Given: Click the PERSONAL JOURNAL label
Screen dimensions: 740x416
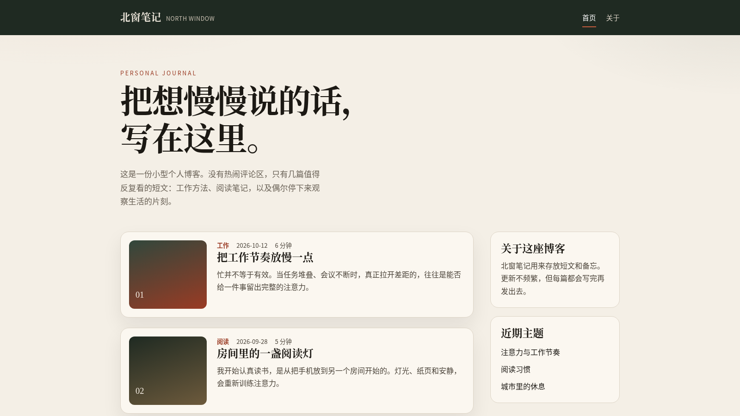Looking at the screenshot, I should tap(158, 73).
